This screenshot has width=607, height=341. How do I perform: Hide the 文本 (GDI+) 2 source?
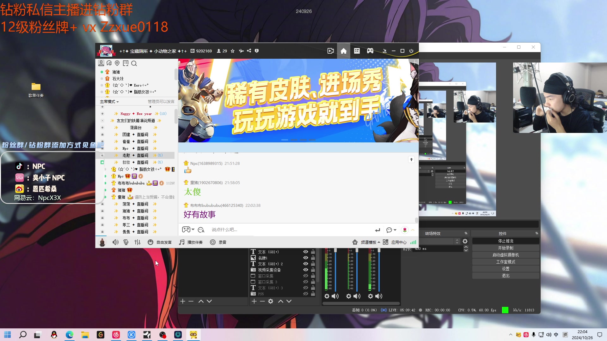point(306,264)
